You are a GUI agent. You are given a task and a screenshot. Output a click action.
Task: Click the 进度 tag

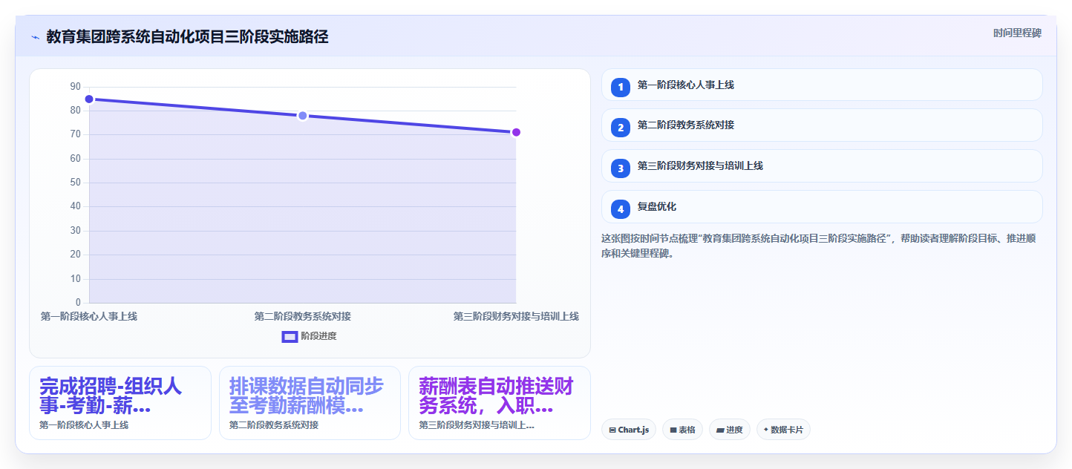coord(730,430)
